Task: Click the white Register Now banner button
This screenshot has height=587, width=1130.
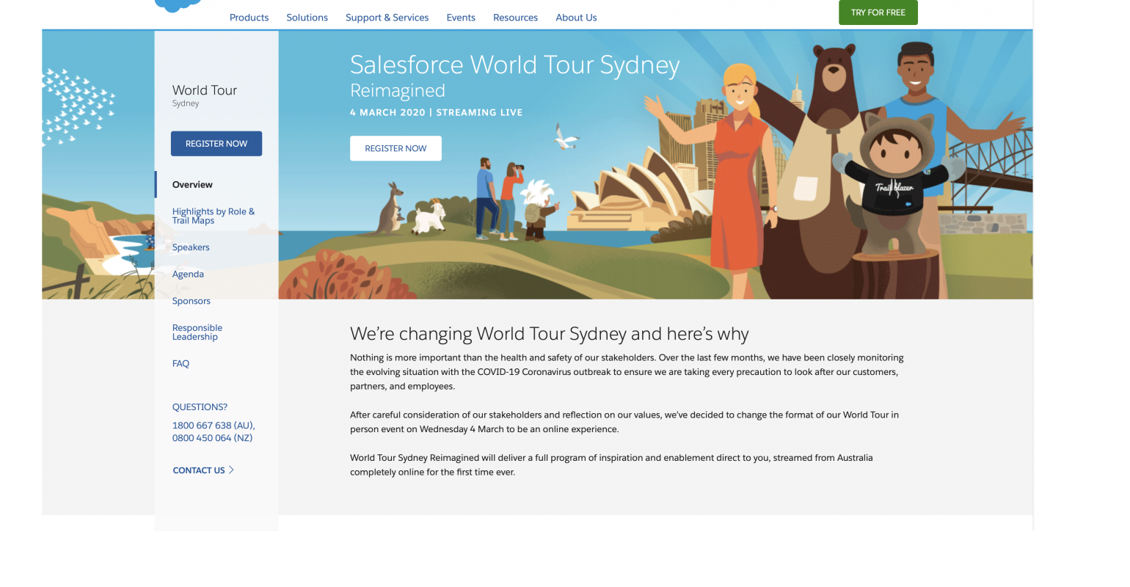Action: click(x=395, y=148)
